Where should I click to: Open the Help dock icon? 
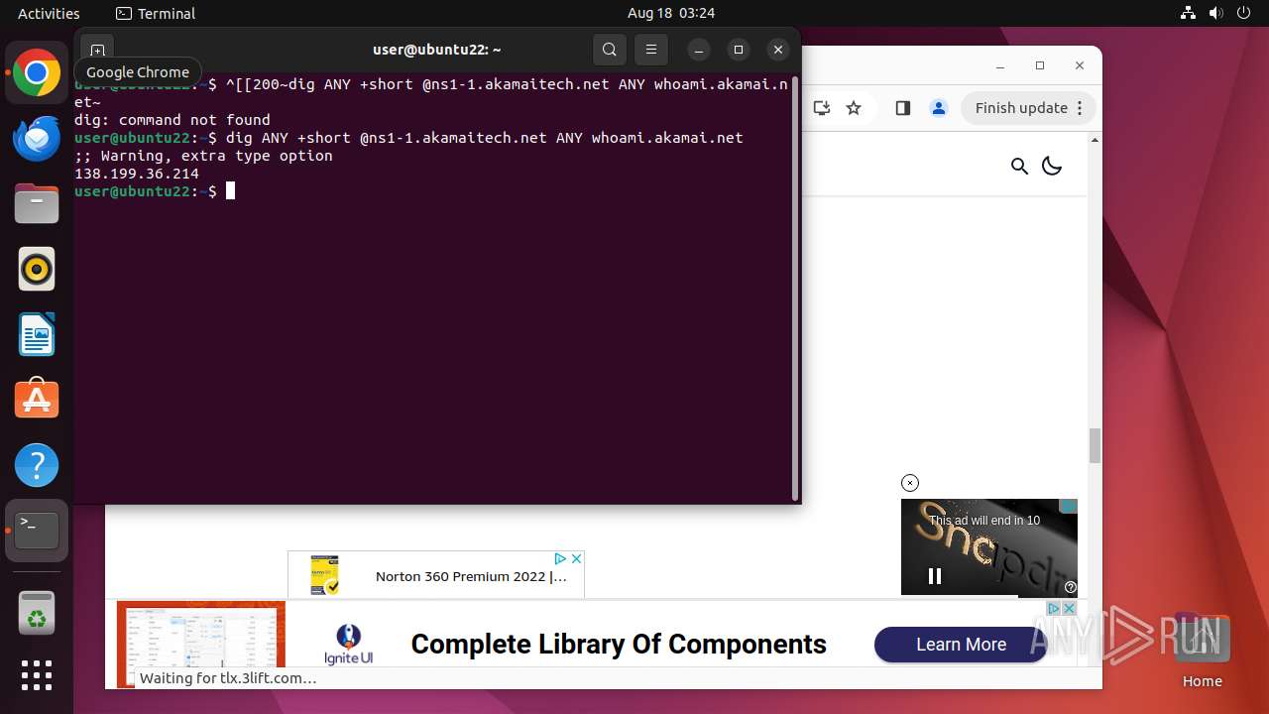point(37,465)
